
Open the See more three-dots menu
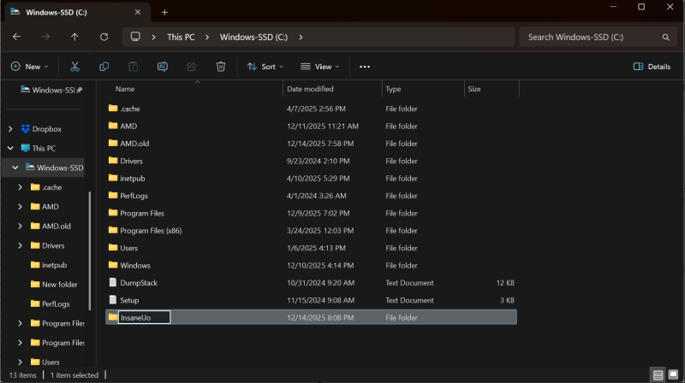365,66
